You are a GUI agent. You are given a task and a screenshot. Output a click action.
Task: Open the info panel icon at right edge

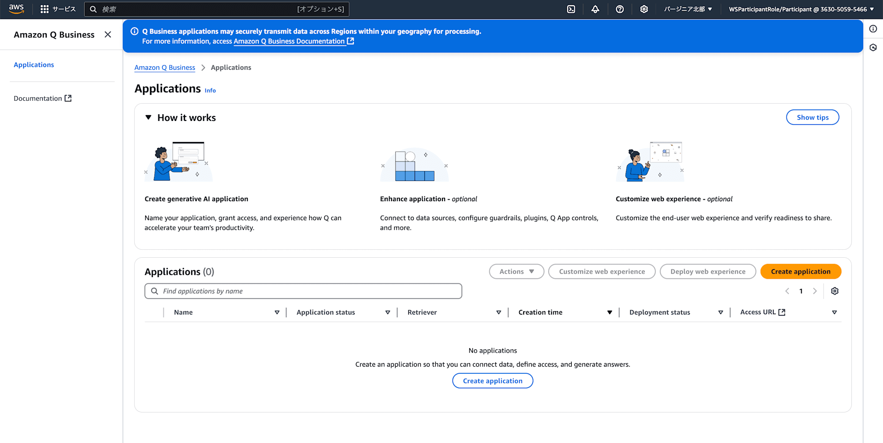click(873, 29)
